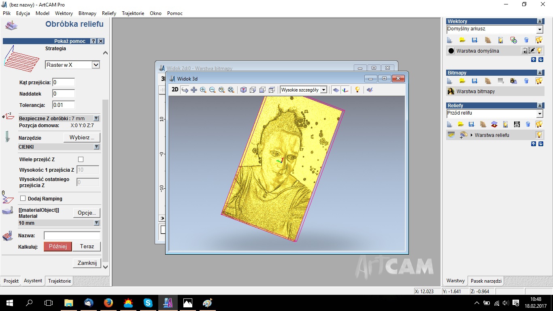Open lights and material bulb in 3D toolbar
The width and height of the screenshot is (553, 311).
coord(357,90)
